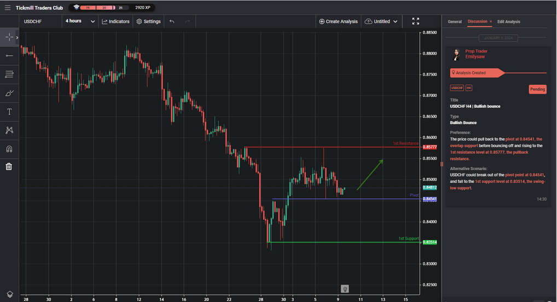Open the pattern drawing tool
This screenshot has height=302, width=557.
click(x=9, y=130)
